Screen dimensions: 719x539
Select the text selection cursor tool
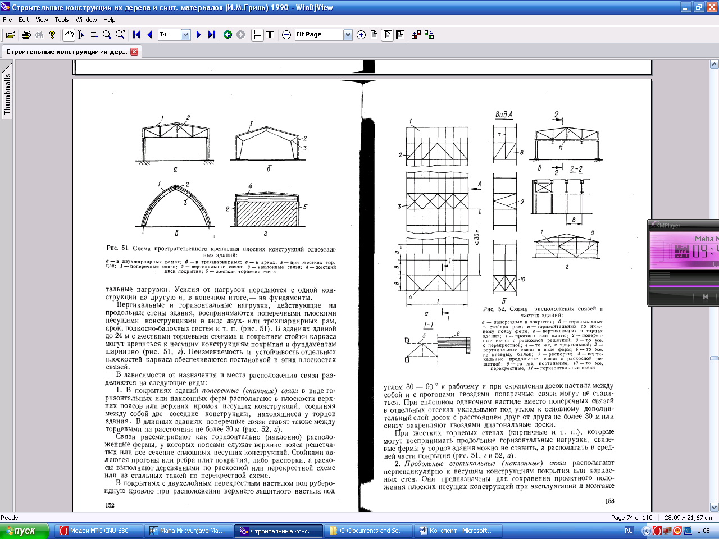click(x=81, y=35)
